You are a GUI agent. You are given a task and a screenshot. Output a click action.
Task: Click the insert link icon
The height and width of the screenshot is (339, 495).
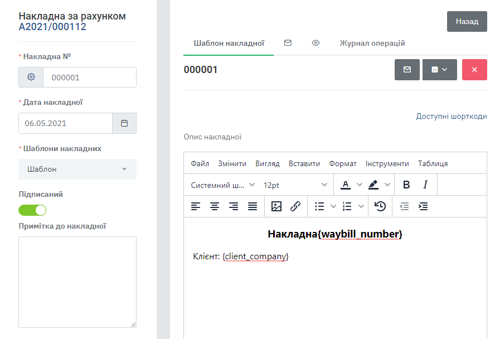(295, 206)
